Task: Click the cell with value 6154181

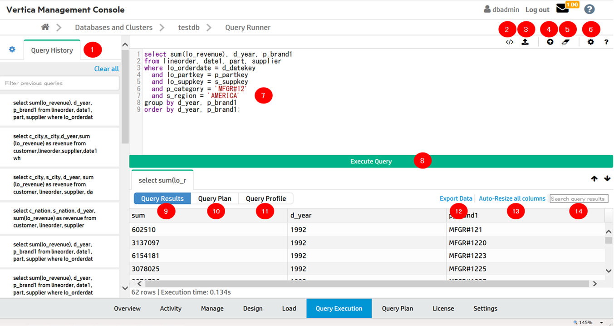Action: (x=208, y=256)
